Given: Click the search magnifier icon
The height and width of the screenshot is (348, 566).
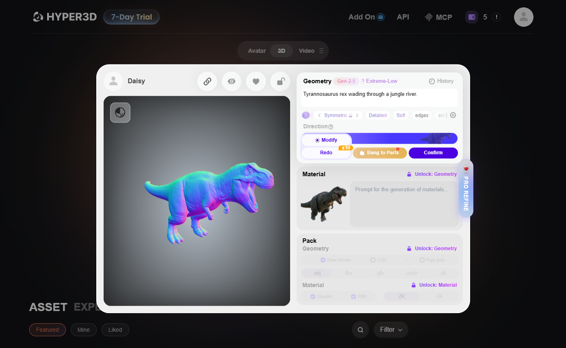Looking at the screenshot, I should 360,330.
